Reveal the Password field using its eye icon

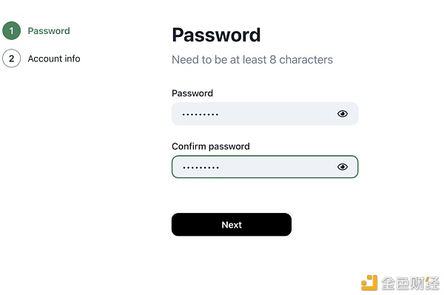tap(343, 114)
